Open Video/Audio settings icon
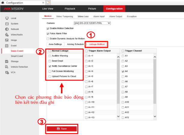This screenshot has width=184, height=135. tap(7, 35)
